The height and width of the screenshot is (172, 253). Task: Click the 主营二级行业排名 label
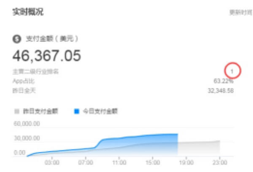click(35, 72)
